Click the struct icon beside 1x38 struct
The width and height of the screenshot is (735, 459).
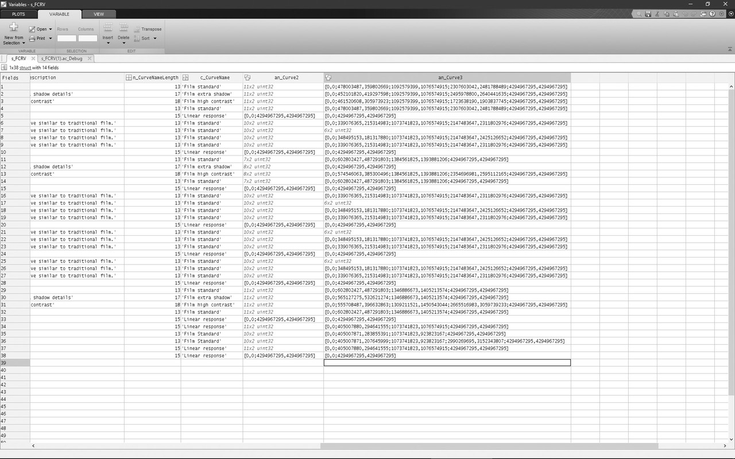(x=5, y=68)
